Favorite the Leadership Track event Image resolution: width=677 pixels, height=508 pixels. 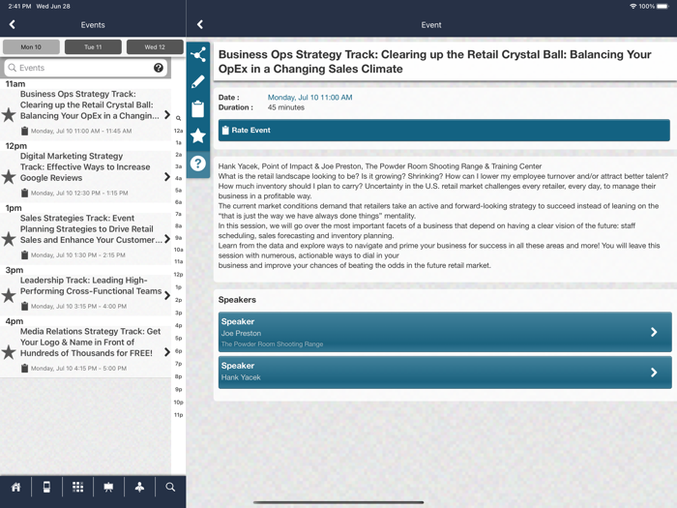pyautogui.click(x=9, y=295)
